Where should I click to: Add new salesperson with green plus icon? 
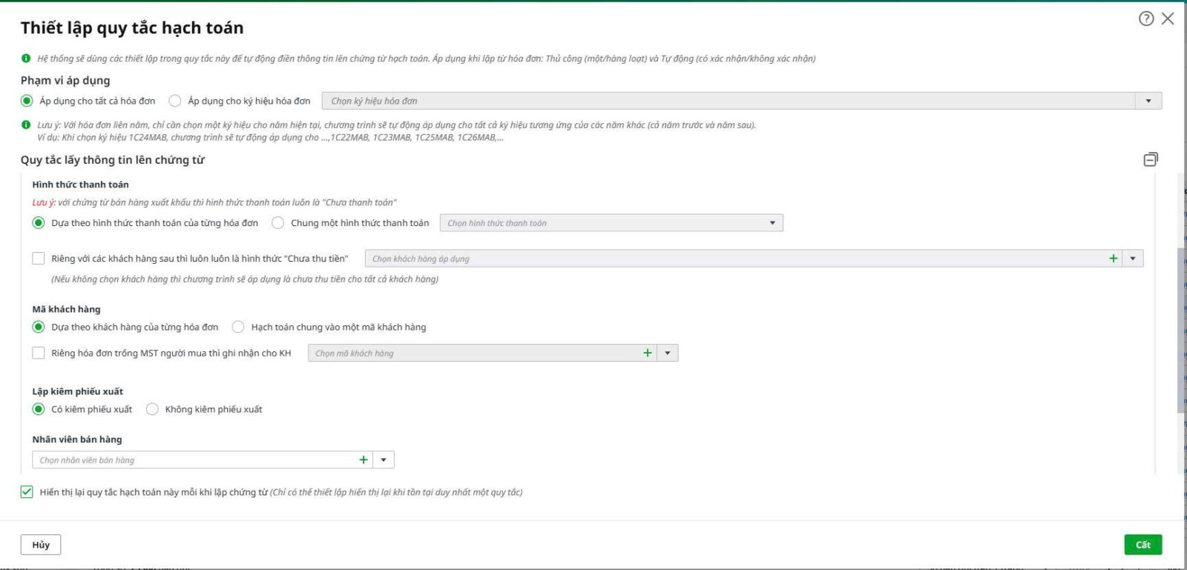(x=364, y=460)
